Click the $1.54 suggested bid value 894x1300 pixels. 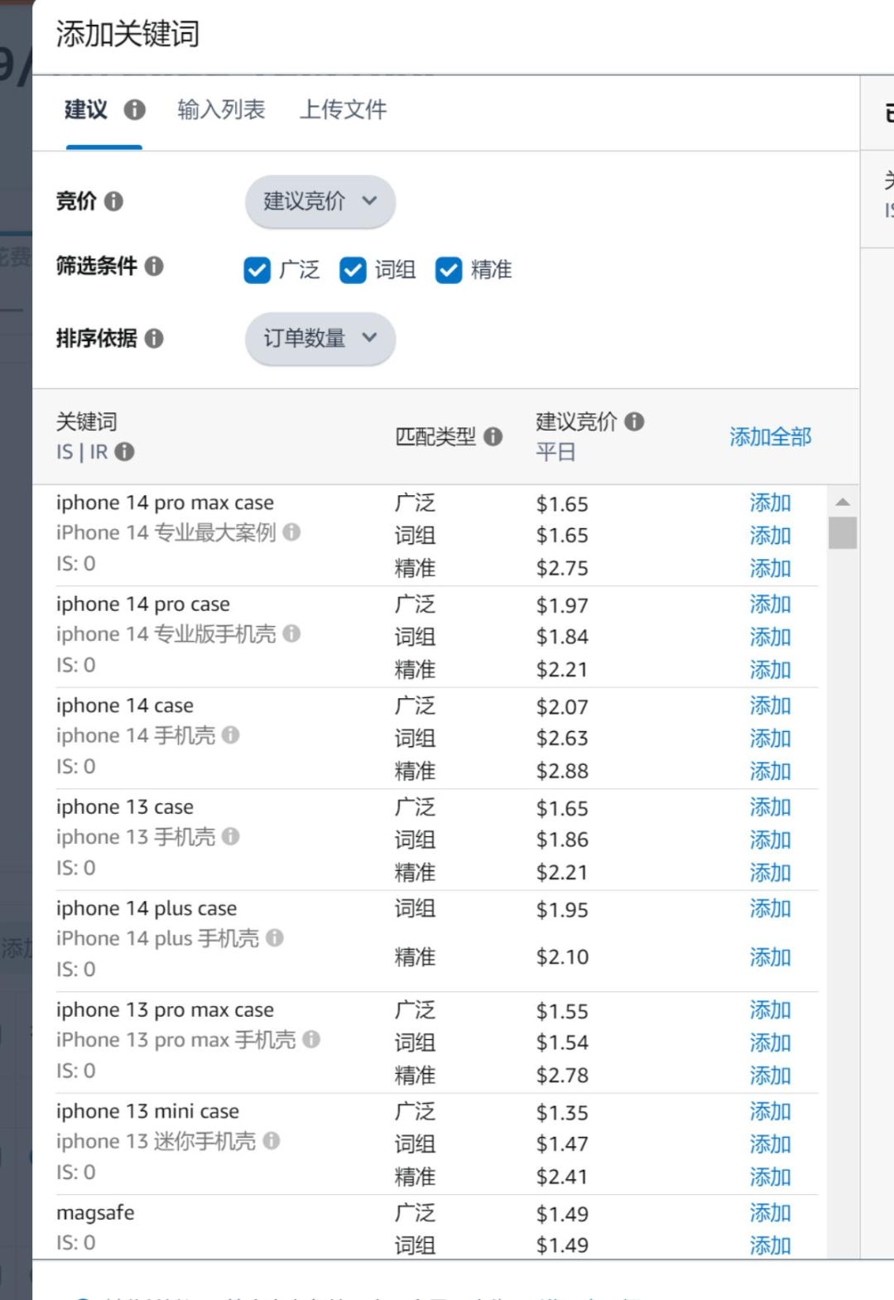pyautogui.click(x=562, y=1042)
